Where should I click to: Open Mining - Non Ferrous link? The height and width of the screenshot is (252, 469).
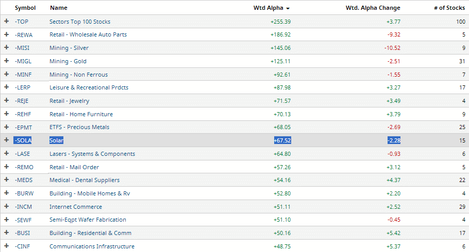pos(79,75)
